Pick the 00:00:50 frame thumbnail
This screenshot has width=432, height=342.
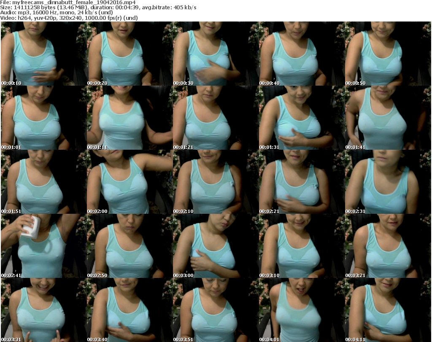pyautogui.click(x=388, y=54)
